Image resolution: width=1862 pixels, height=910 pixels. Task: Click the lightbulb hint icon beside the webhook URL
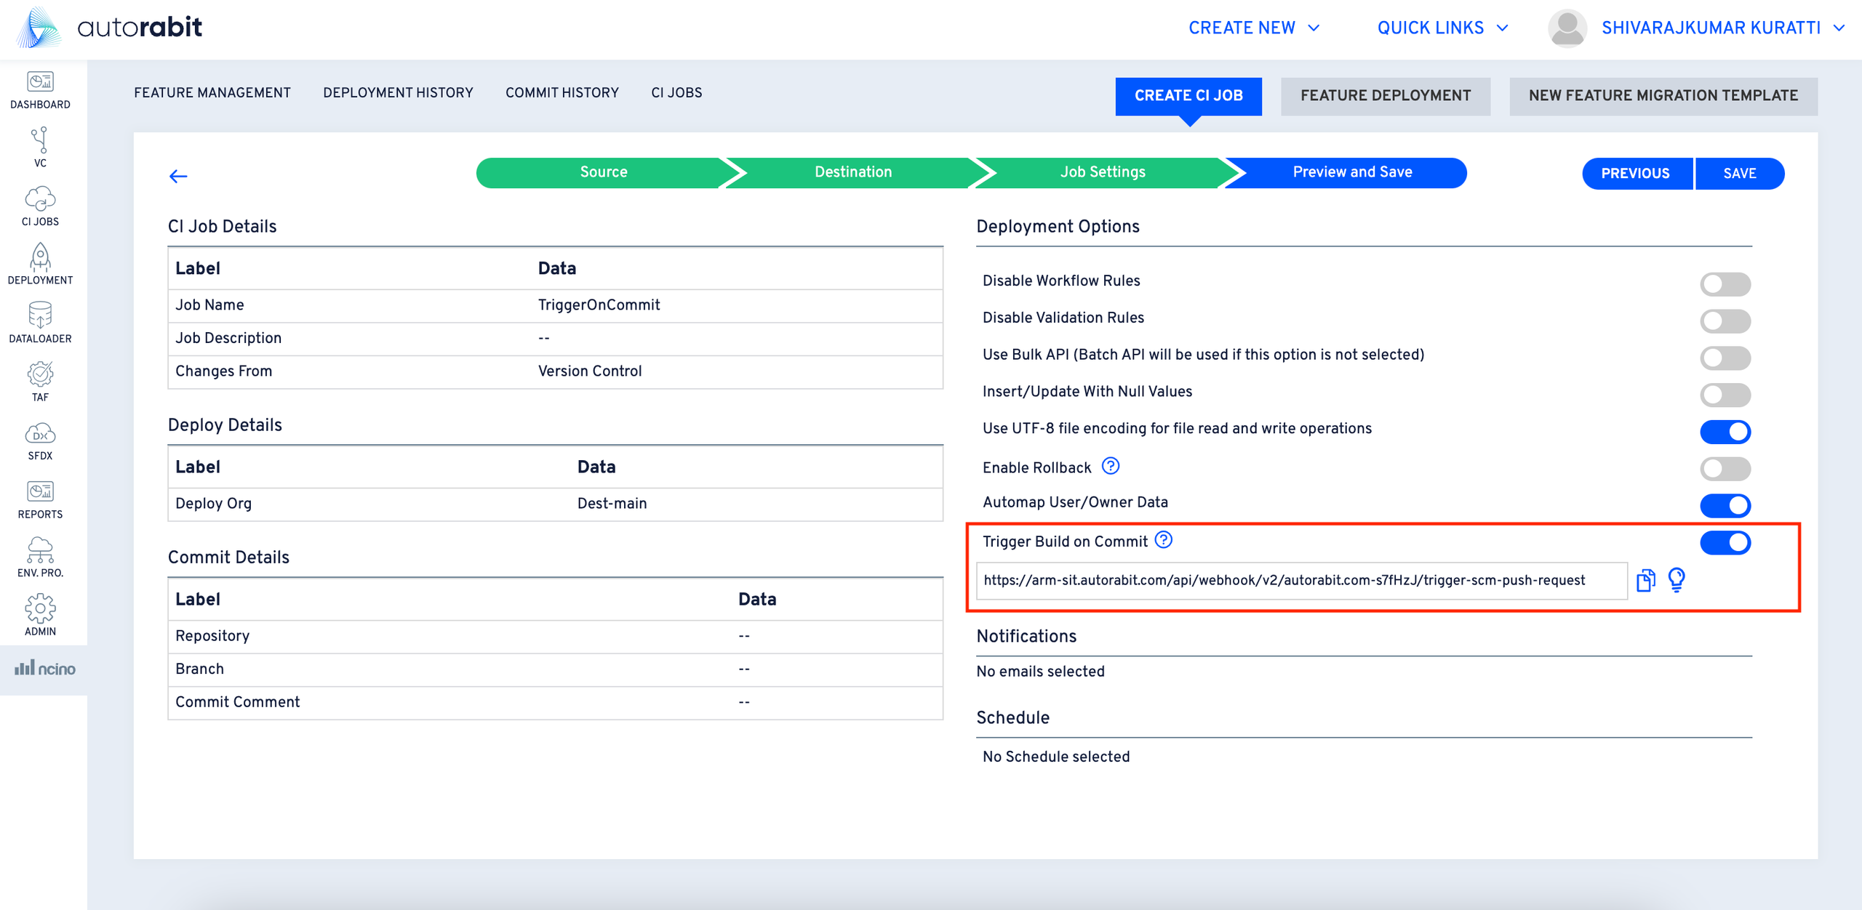pyautogui.click(x=1677, y=580)
